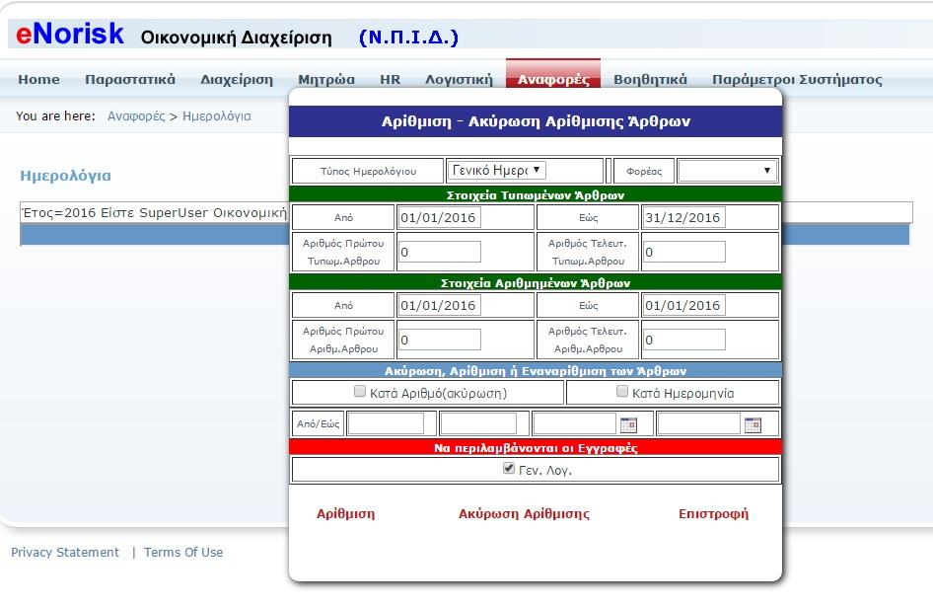Click the Να περιλαμβάνονται οι Εγγραφές header
This screenshot has height=607, width=933.
535,447
